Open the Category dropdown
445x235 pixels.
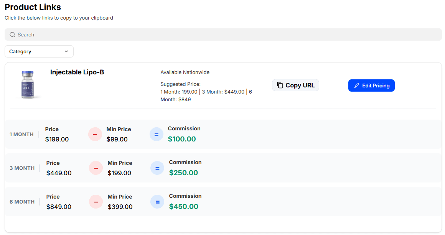[x=39, y=51]
